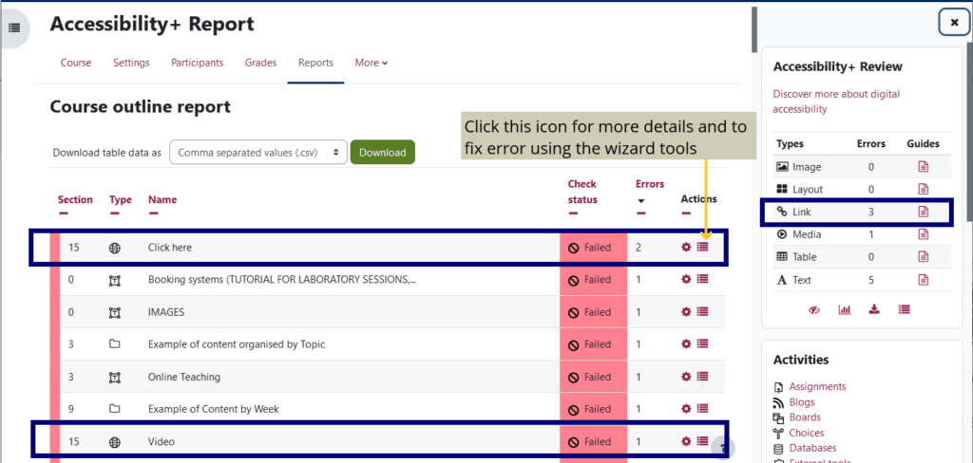Image resolution: width=973 pixels, height=463 pixels.
Task: Close the right block drawer with X
Action: [953, 23]
